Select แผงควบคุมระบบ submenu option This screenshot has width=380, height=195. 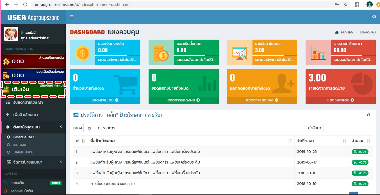[x=24, y=137]
